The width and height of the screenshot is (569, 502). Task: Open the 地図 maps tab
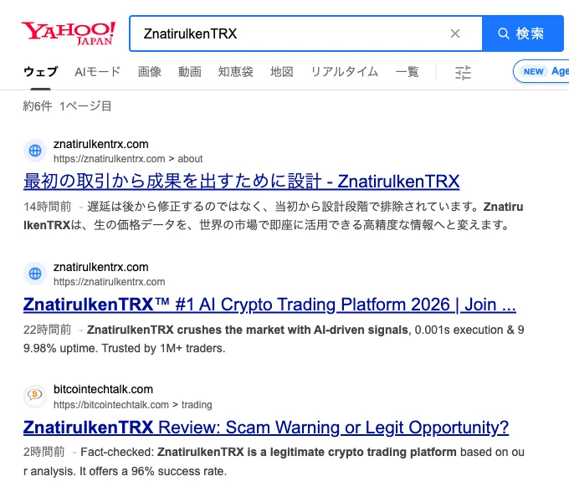(x=282, y=72)
